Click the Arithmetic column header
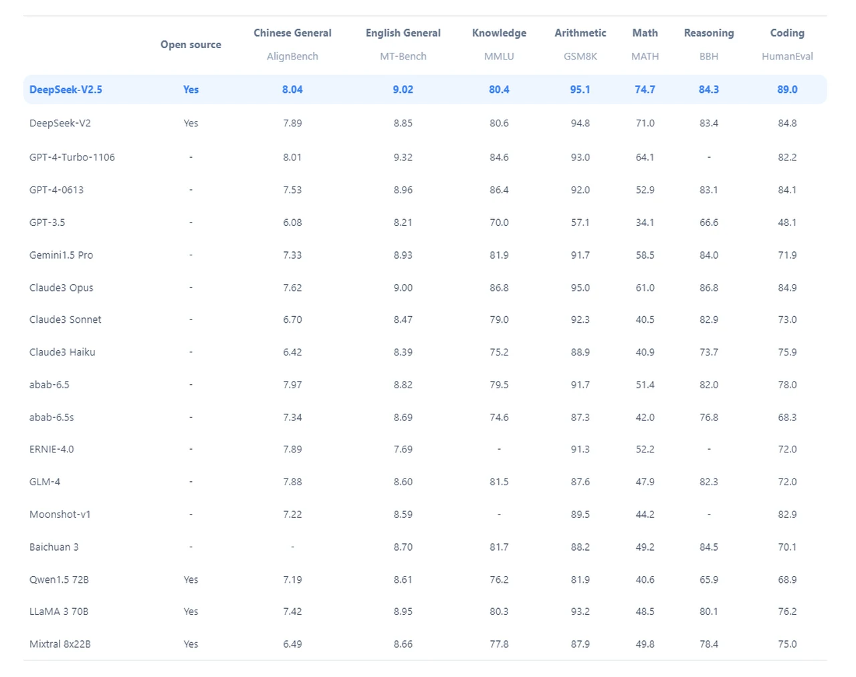 pos(580,33)
